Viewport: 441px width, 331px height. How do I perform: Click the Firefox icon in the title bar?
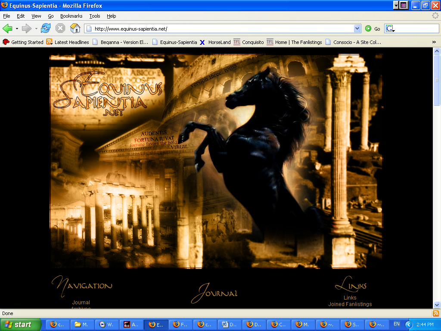[x=4, y=5]
